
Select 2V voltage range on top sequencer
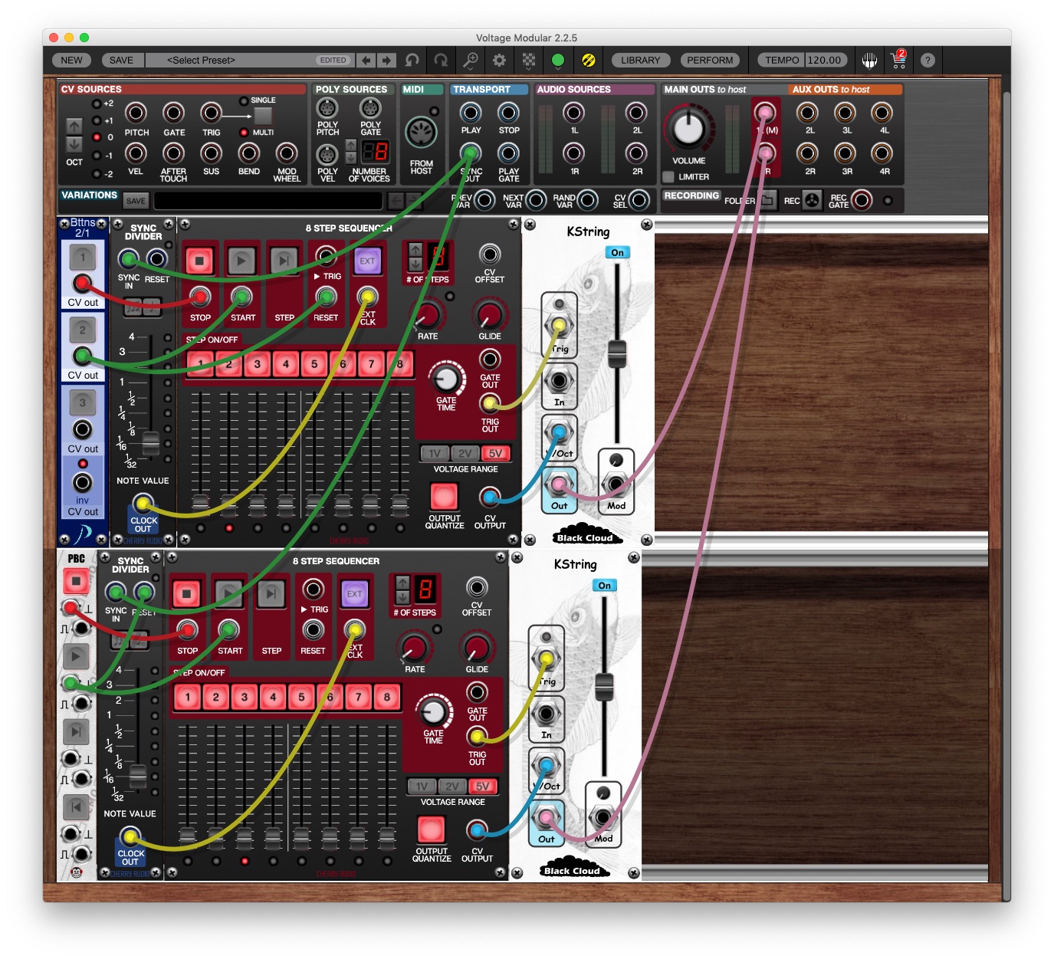click(x=465, y=453)
